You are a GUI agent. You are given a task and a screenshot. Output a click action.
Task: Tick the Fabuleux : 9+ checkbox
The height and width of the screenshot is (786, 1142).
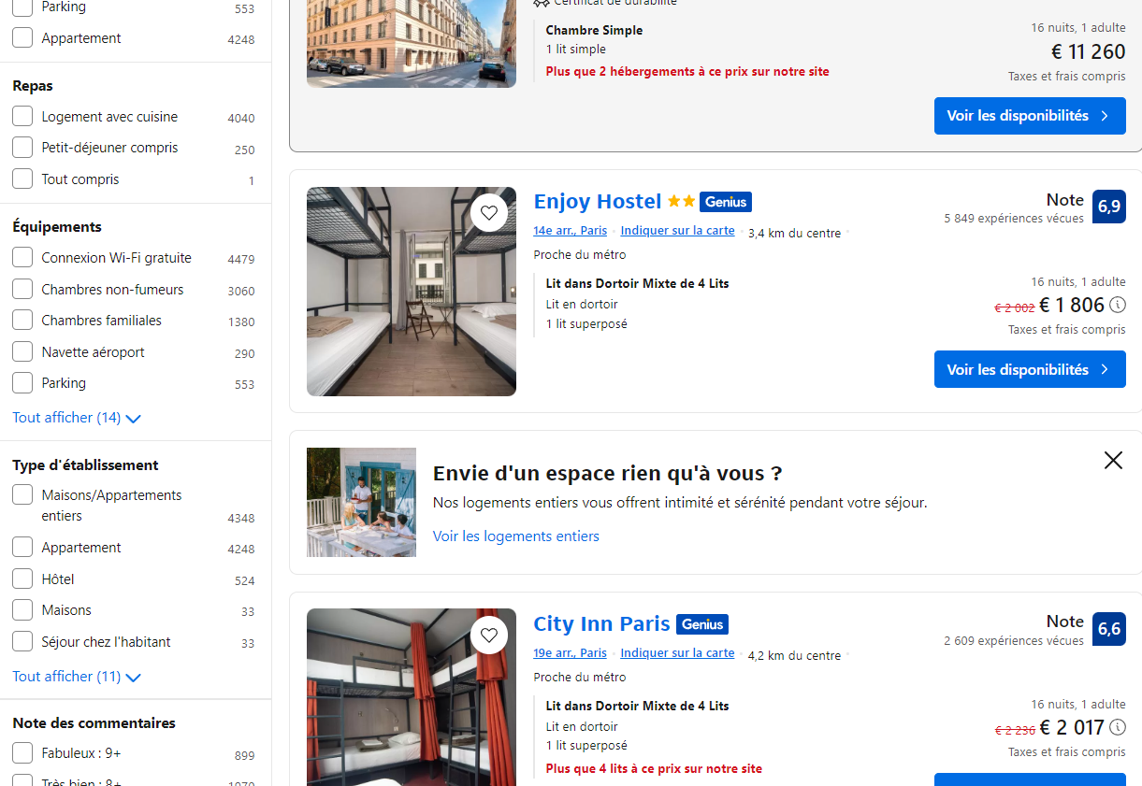coord(22,753)
